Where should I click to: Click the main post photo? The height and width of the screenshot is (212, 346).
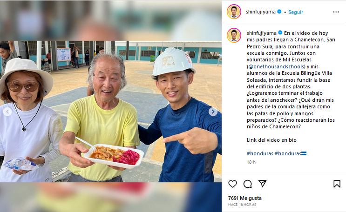pyautogui.click(x=111, y=111)
